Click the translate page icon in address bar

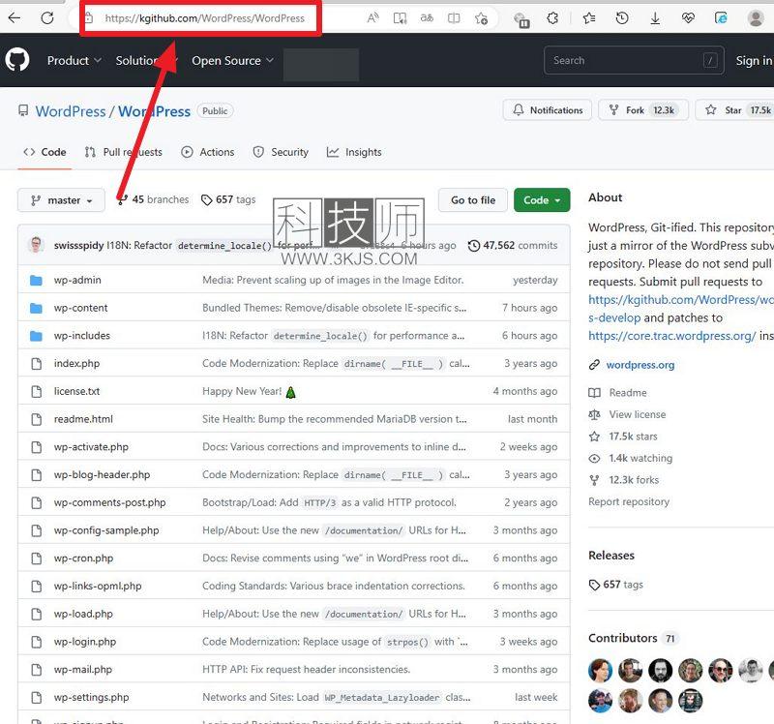tap(427, 18)
